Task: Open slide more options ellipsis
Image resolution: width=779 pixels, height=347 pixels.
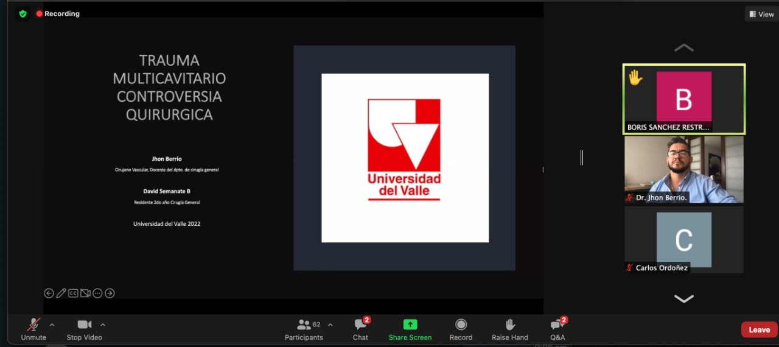Action: pyautogui.click(x=97, y=293)
